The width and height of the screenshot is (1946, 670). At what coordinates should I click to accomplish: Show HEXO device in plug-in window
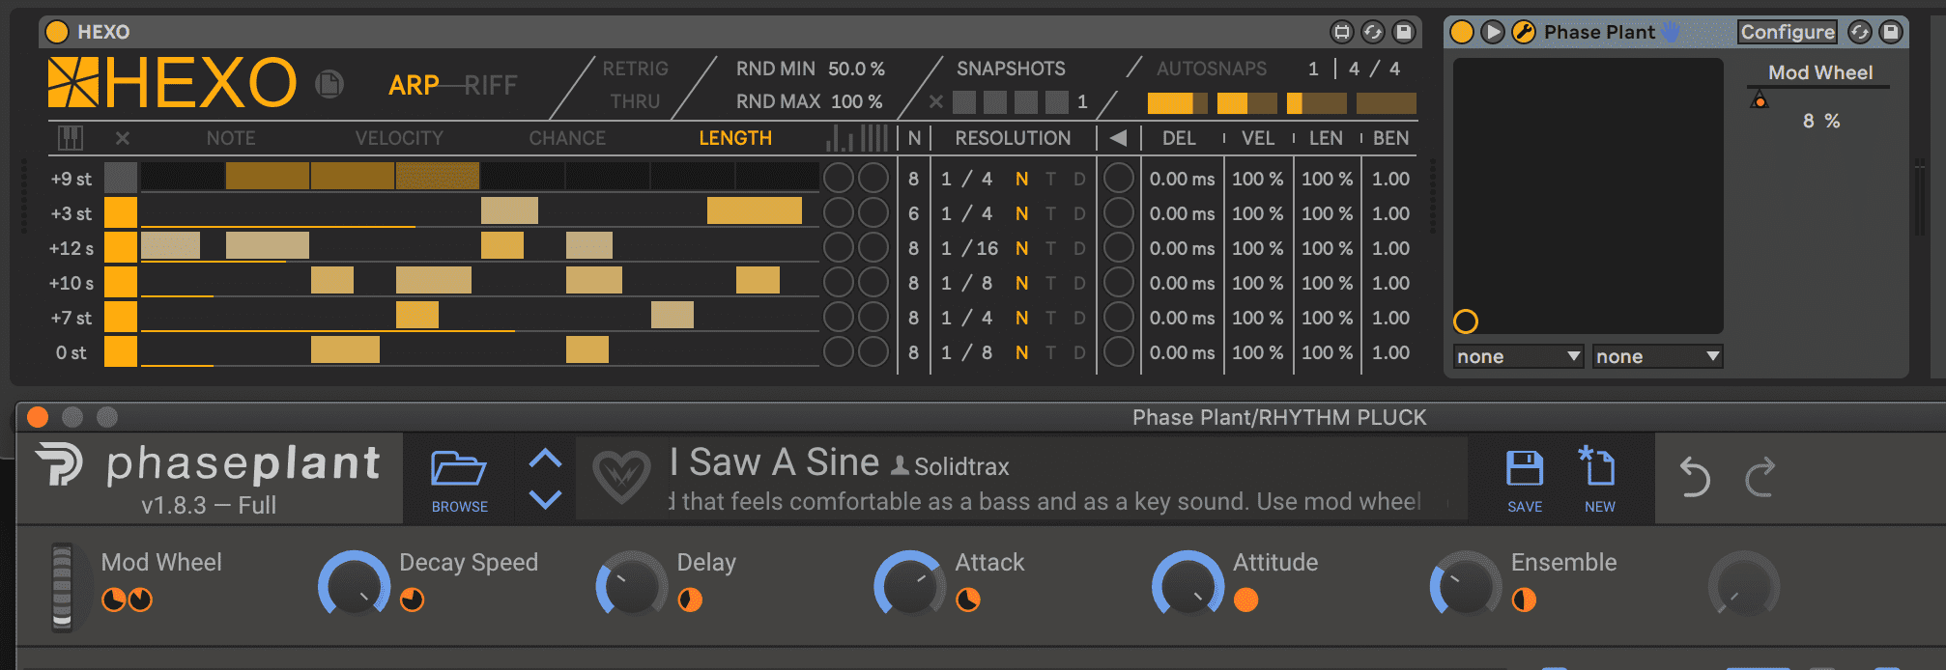pos(1342,32)
